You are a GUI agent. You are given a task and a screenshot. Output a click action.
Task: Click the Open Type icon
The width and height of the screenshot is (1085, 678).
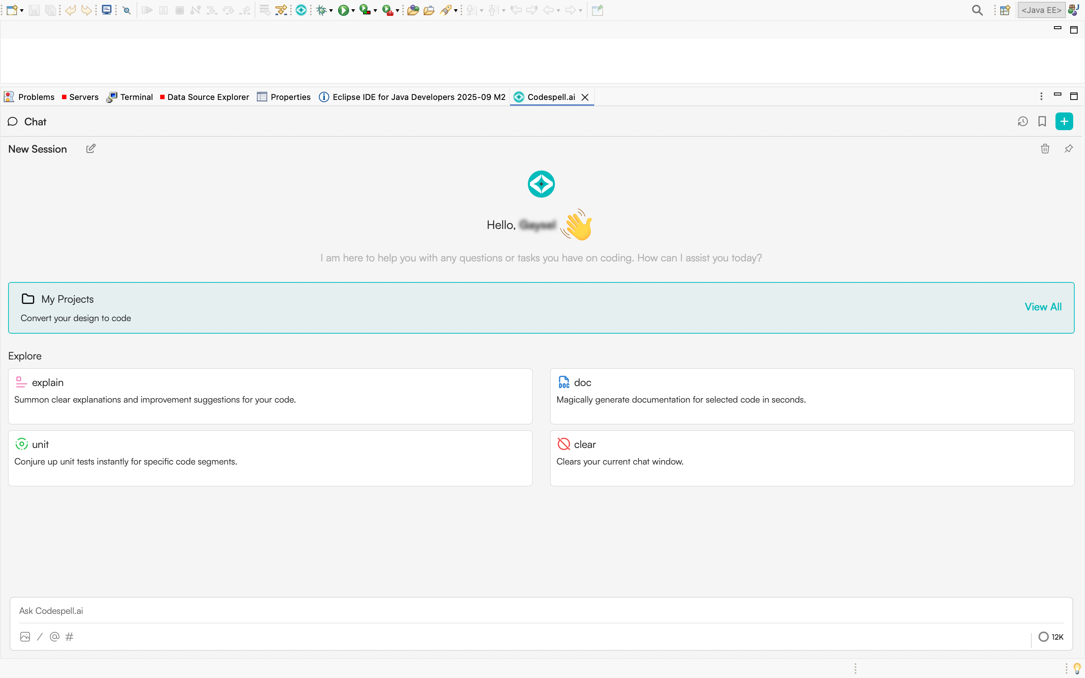413,10
